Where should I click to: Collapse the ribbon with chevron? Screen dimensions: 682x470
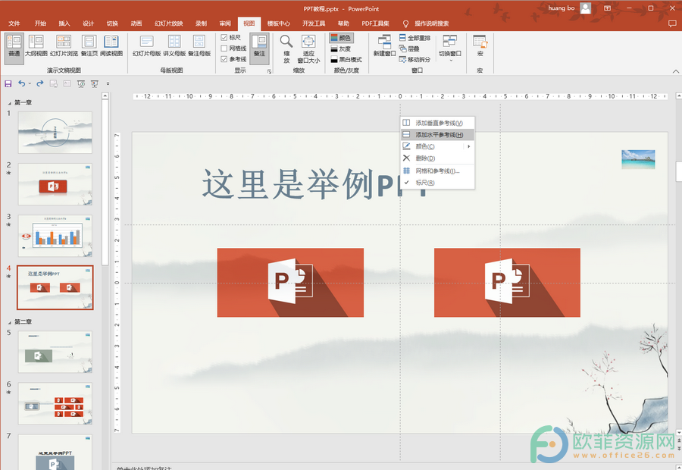[x=675, y=71]
